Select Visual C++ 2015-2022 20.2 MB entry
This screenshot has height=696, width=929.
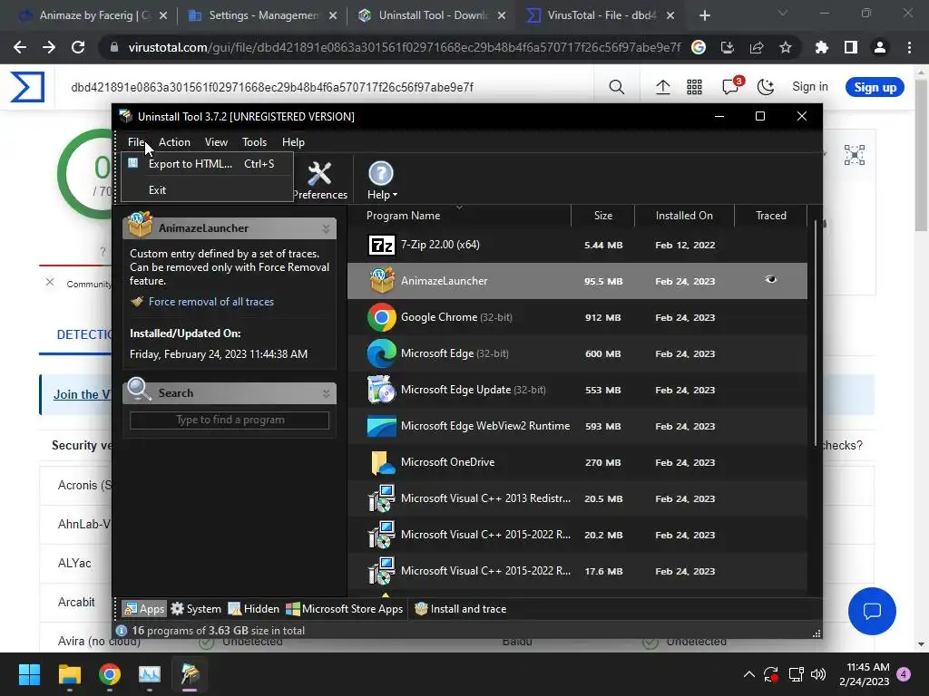[577, 535]
